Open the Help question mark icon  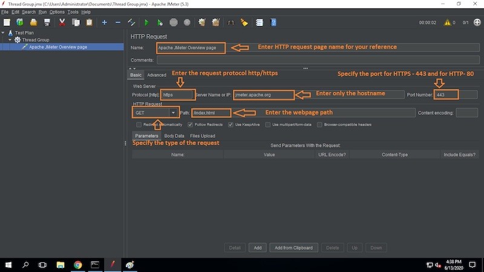click(x=273, y=22)
